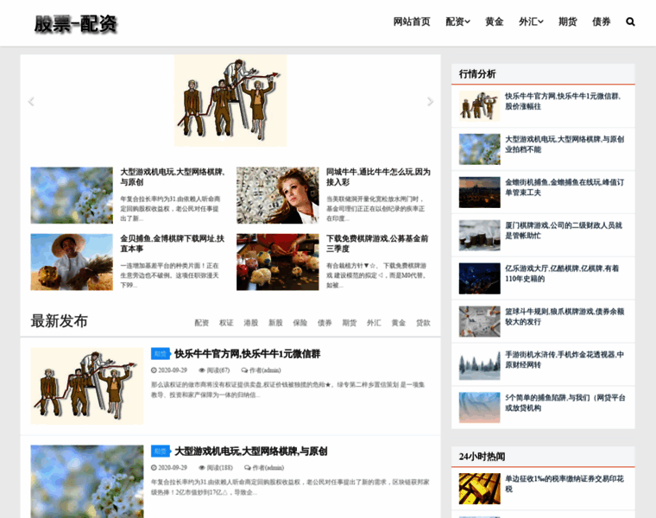The image size is (656, 518).
Task: Select the 贷款 tab in 最新发布
Action: pyautogui.click(x=423, y=323)
